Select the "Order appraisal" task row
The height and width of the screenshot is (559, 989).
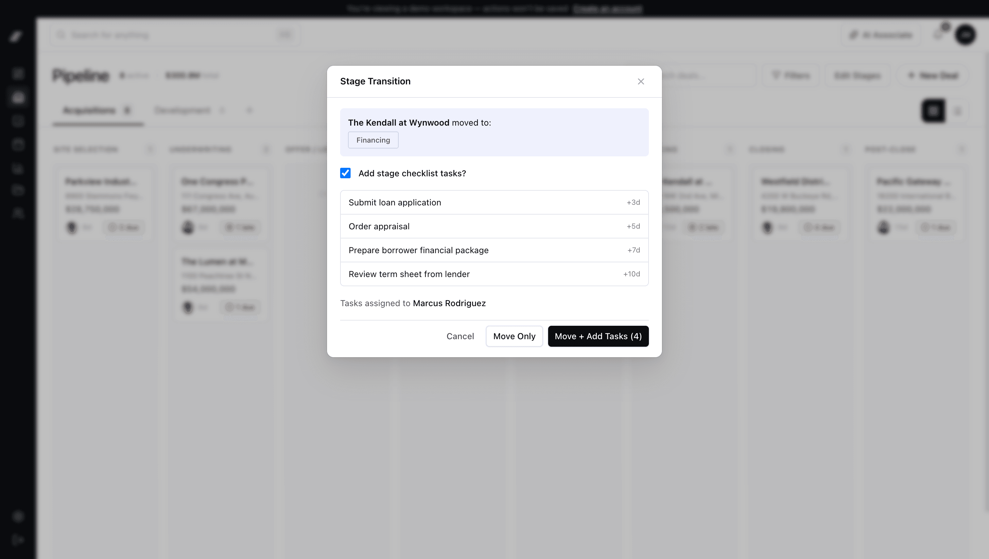[x=494, y=226]
